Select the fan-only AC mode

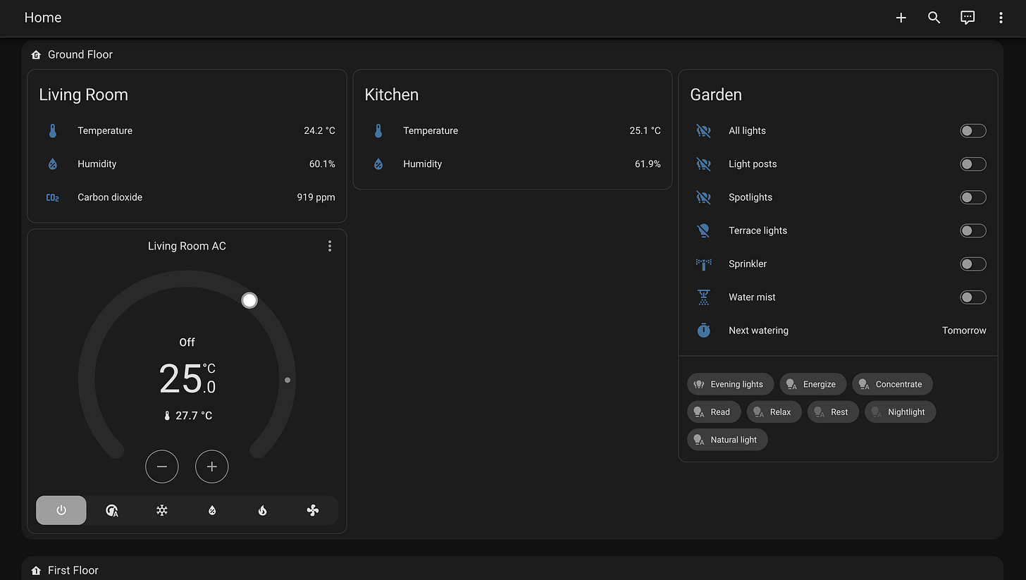[x=313, y=510]
